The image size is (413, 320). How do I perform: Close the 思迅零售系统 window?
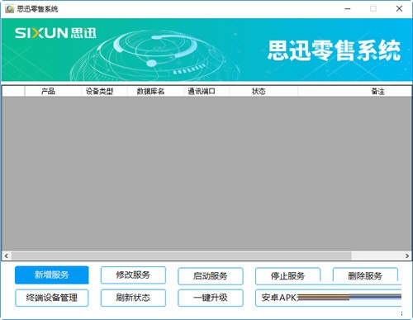click(x=399, y=9)
